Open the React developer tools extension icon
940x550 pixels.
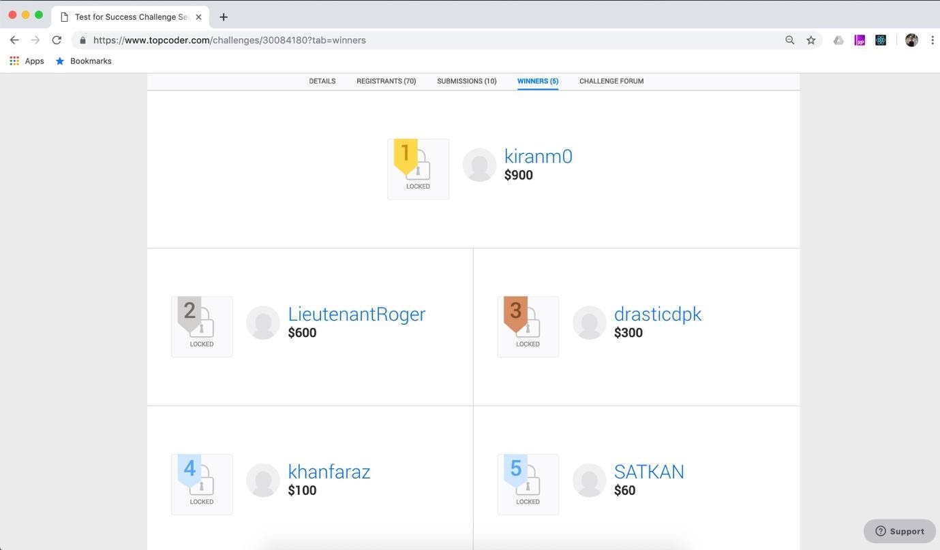point(881,40)
